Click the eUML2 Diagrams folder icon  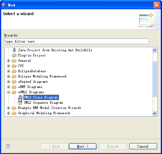14,92
